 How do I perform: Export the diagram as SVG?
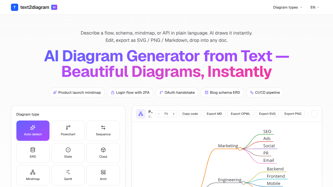tap(267, 114)
